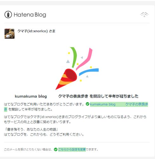
Task: Click the green streamer in the illustration
Action: [x=74, y=57]
